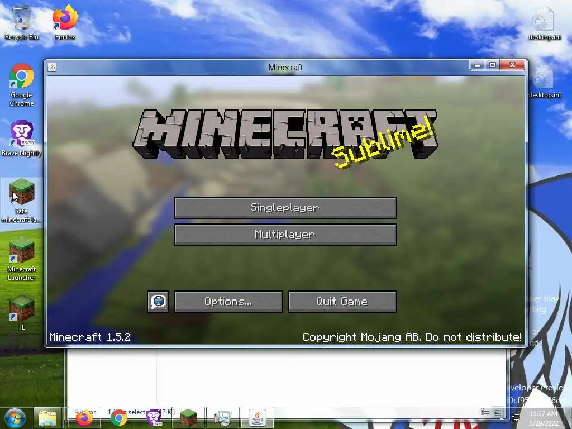
Task: Close the Minecraft window
Action: pyautogui.click(x=512, y=65)
